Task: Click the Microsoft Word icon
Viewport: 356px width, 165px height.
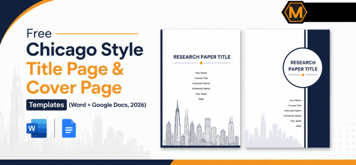Action: click(36, 128)
